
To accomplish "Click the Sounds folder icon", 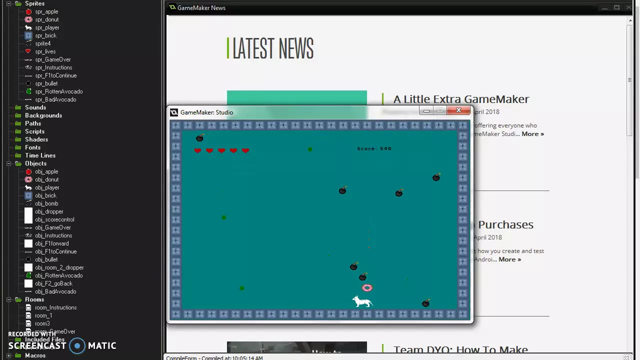I will [x=18, y=107].
